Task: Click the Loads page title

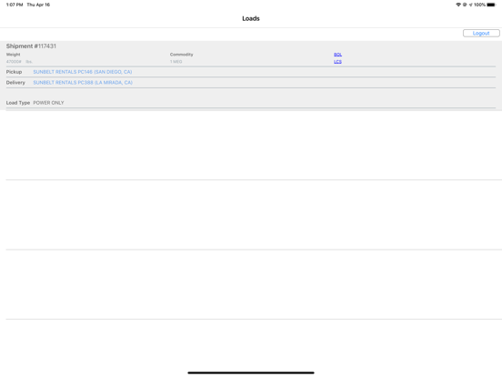Action: (251, 18)
